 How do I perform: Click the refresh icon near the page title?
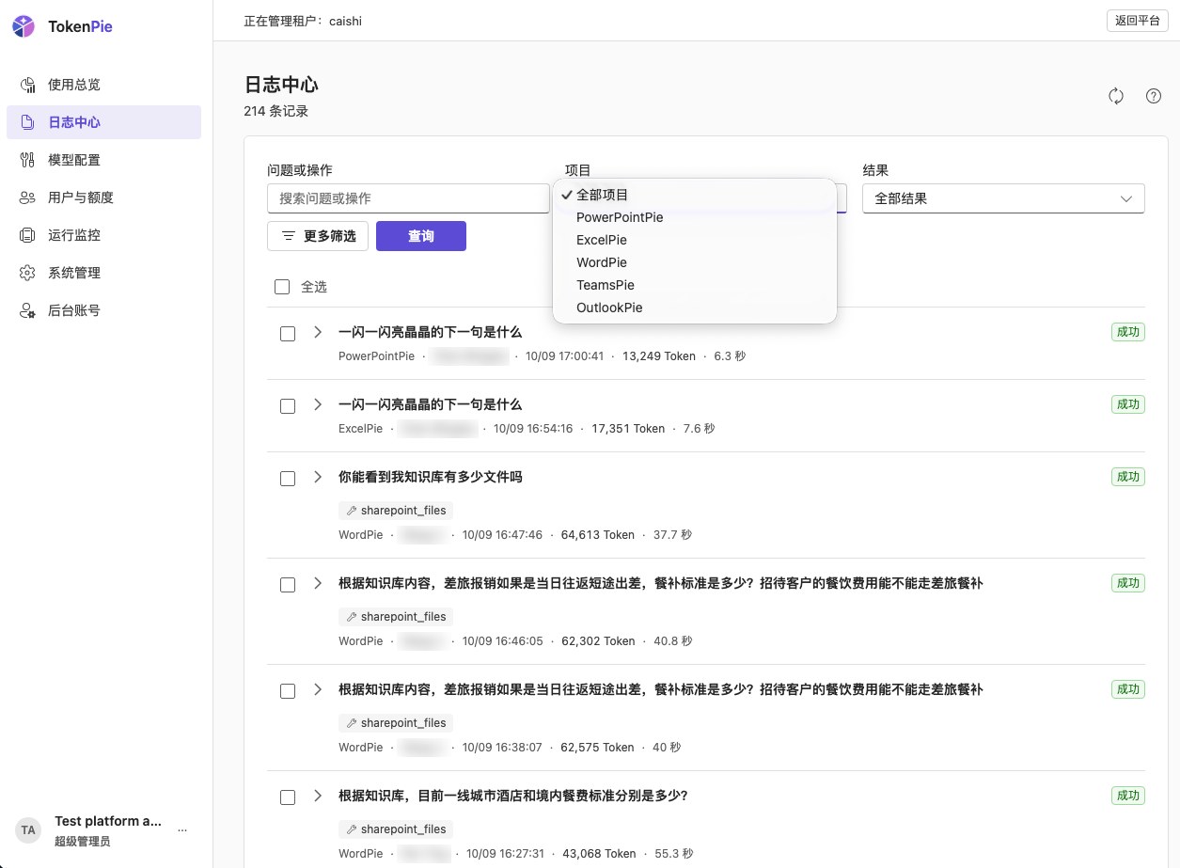point(1116,96)
